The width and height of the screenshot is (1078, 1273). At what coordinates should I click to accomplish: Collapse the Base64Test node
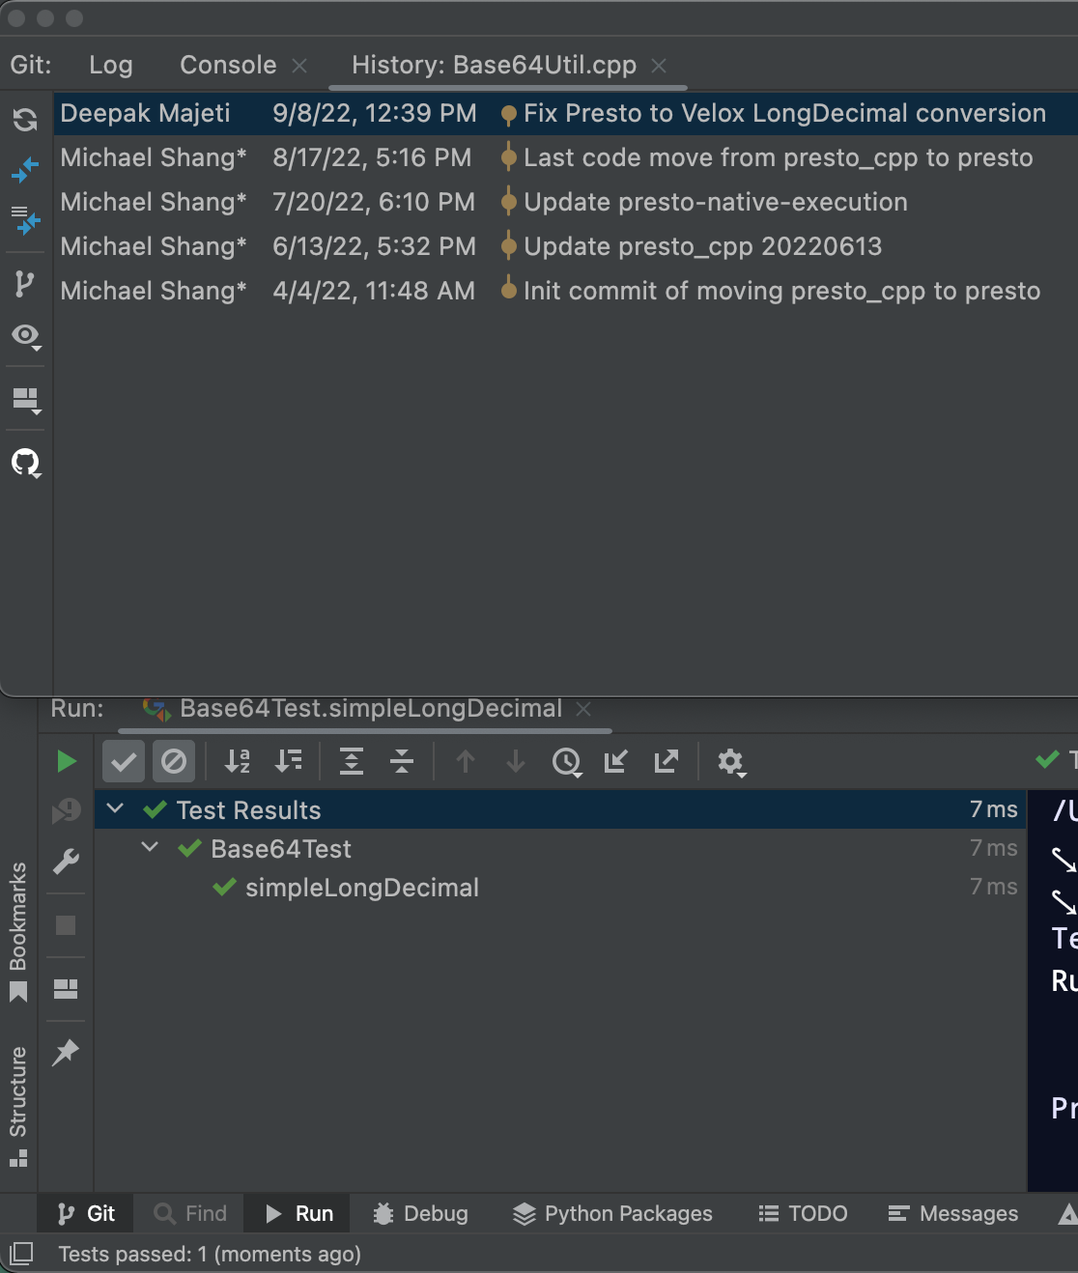(x=150, y=847)
